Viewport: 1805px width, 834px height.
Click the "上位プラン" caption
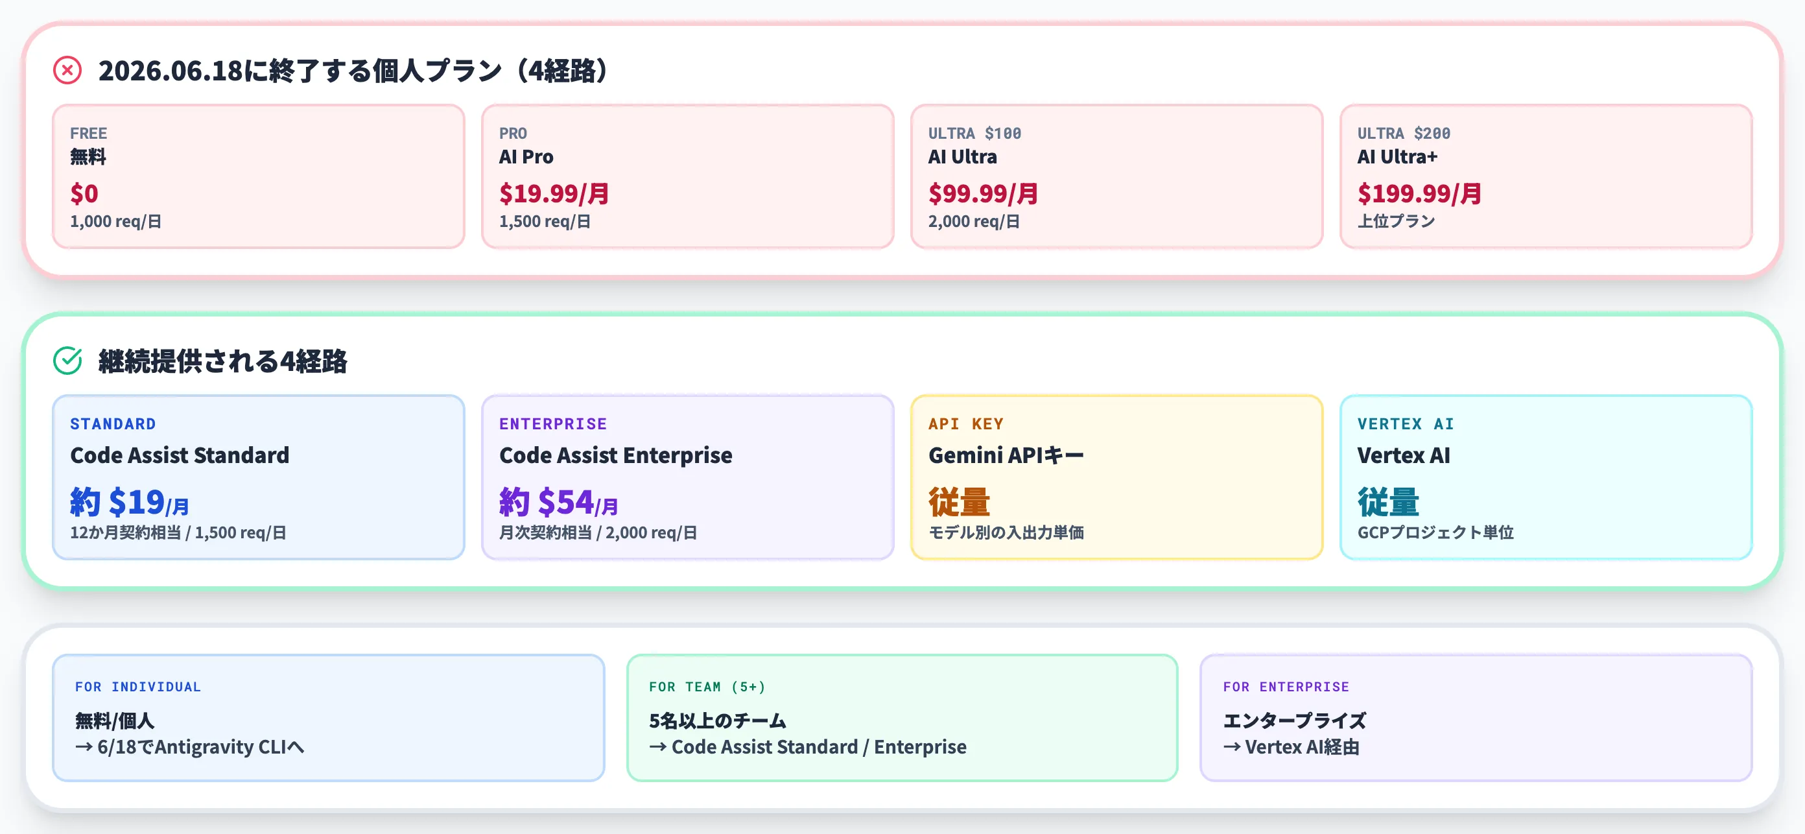[x=1397, y=220]
